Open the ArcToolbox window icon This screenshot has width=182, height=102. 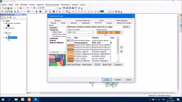coord(73,8)
